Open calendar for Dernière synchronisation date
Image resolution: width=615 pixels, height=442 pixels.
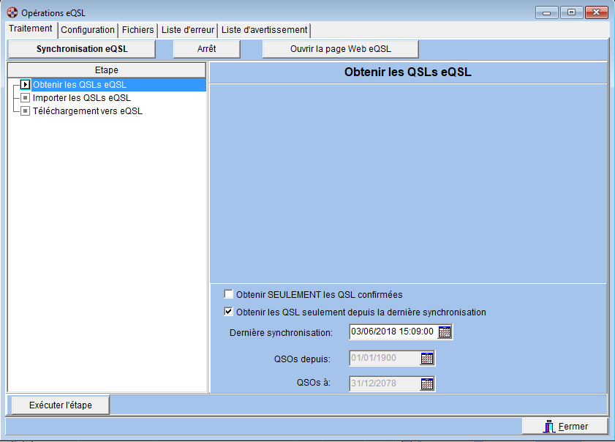click(445, 332)
